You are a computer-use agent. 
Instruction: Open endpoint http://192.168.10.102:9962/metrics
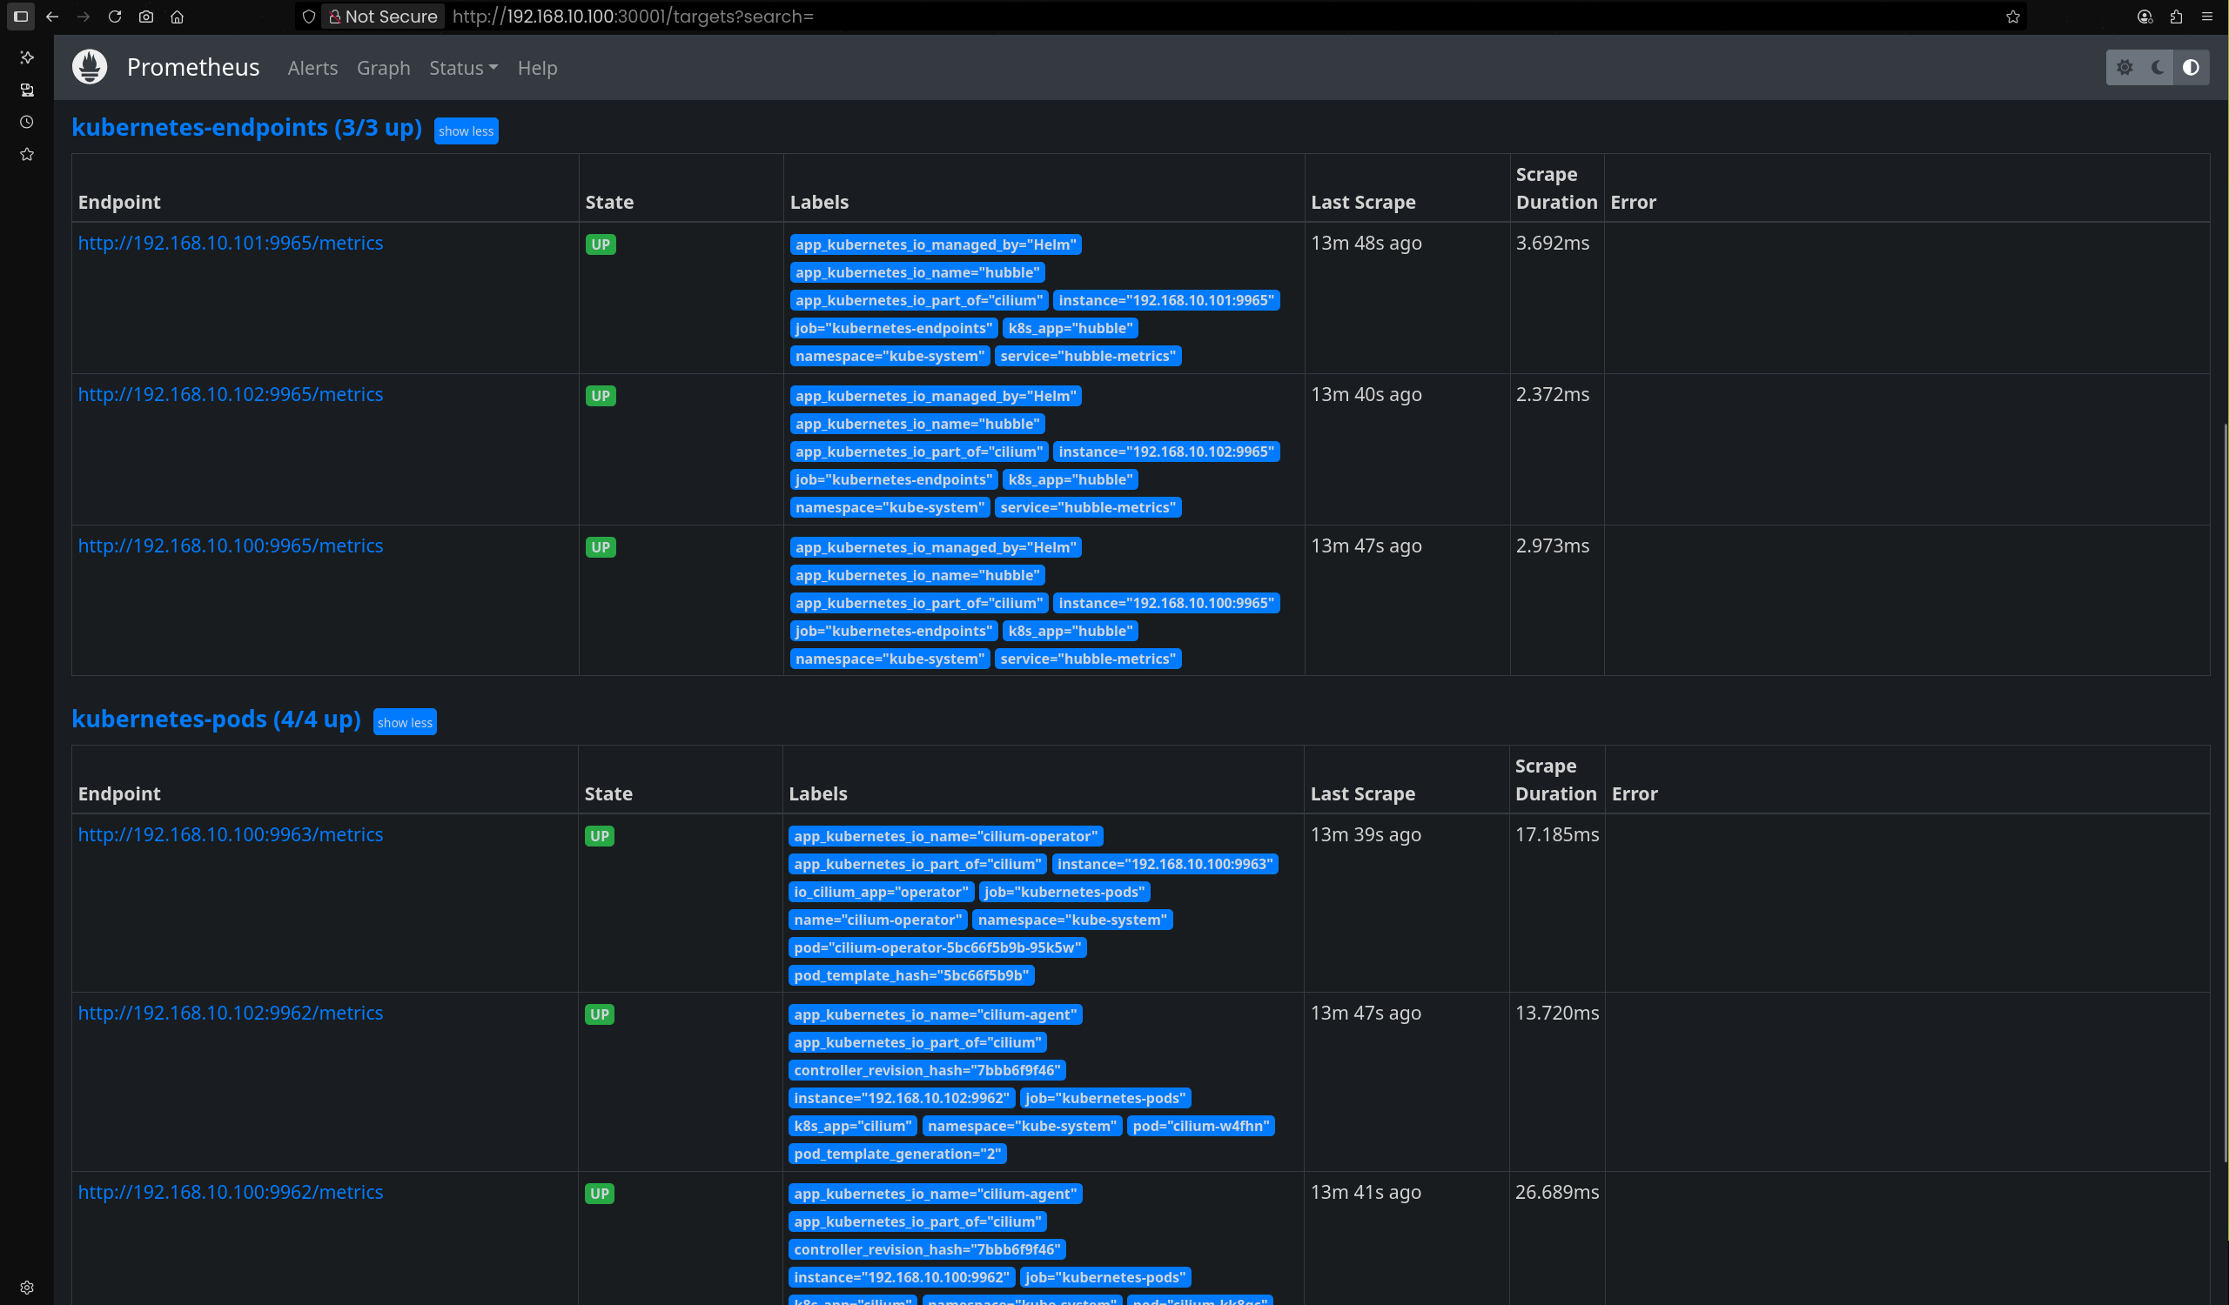pos(230,1014)
